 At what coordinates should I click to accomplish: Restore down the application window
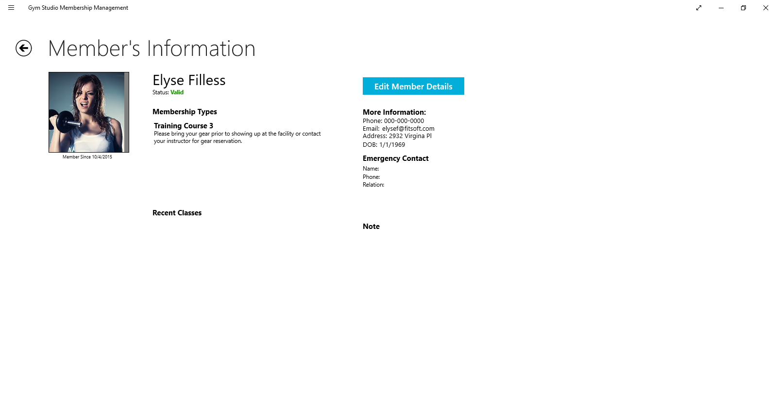[x=743, y=8]
